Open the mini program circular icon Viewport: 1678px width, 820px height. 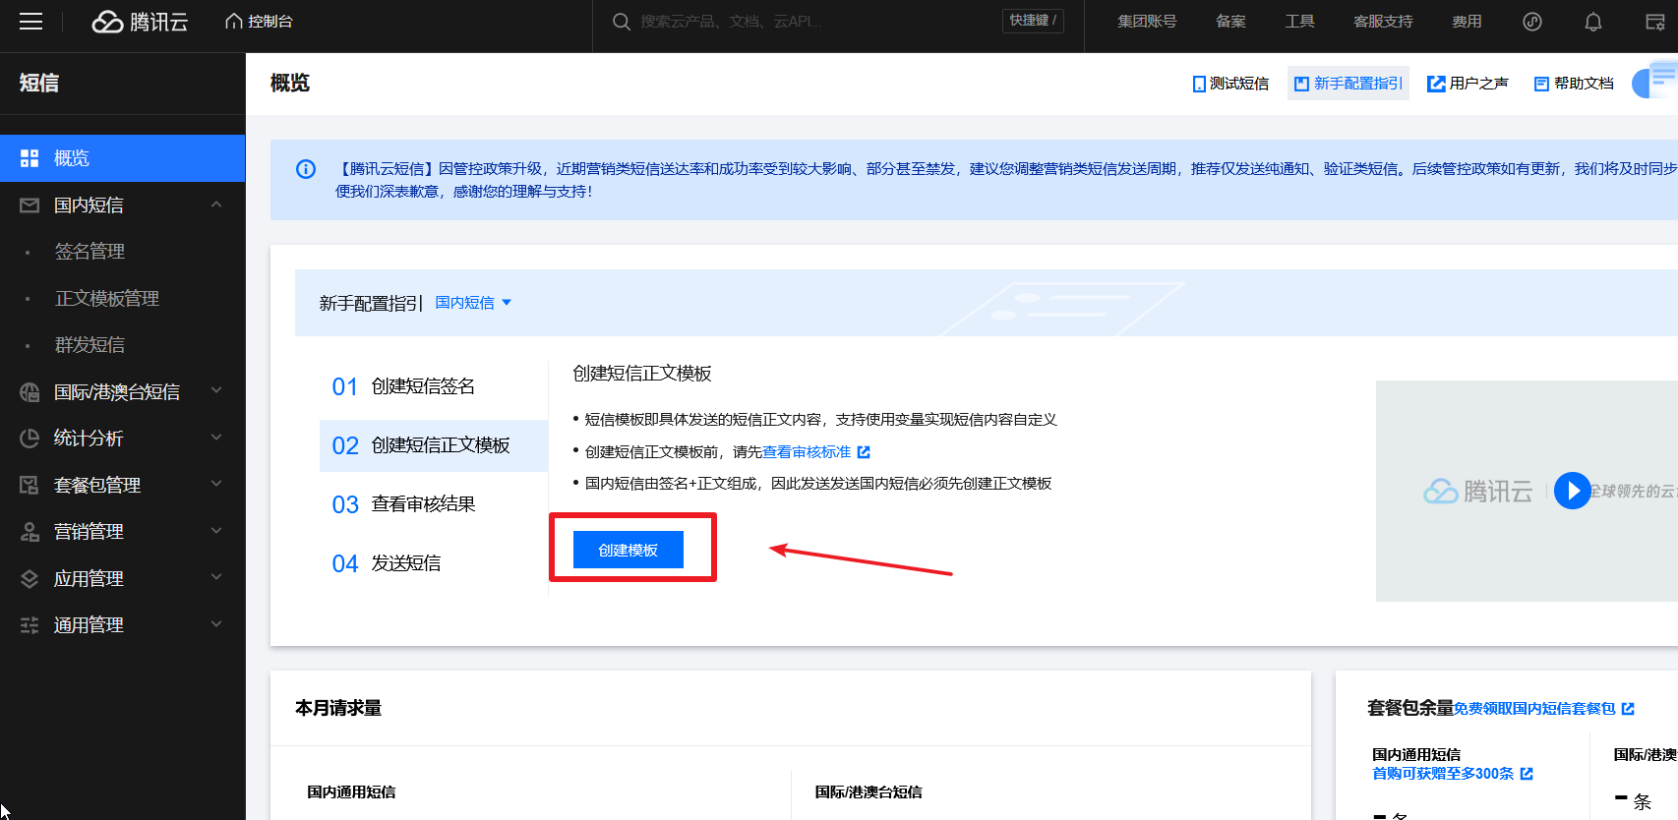click(x=1532, y=22)
